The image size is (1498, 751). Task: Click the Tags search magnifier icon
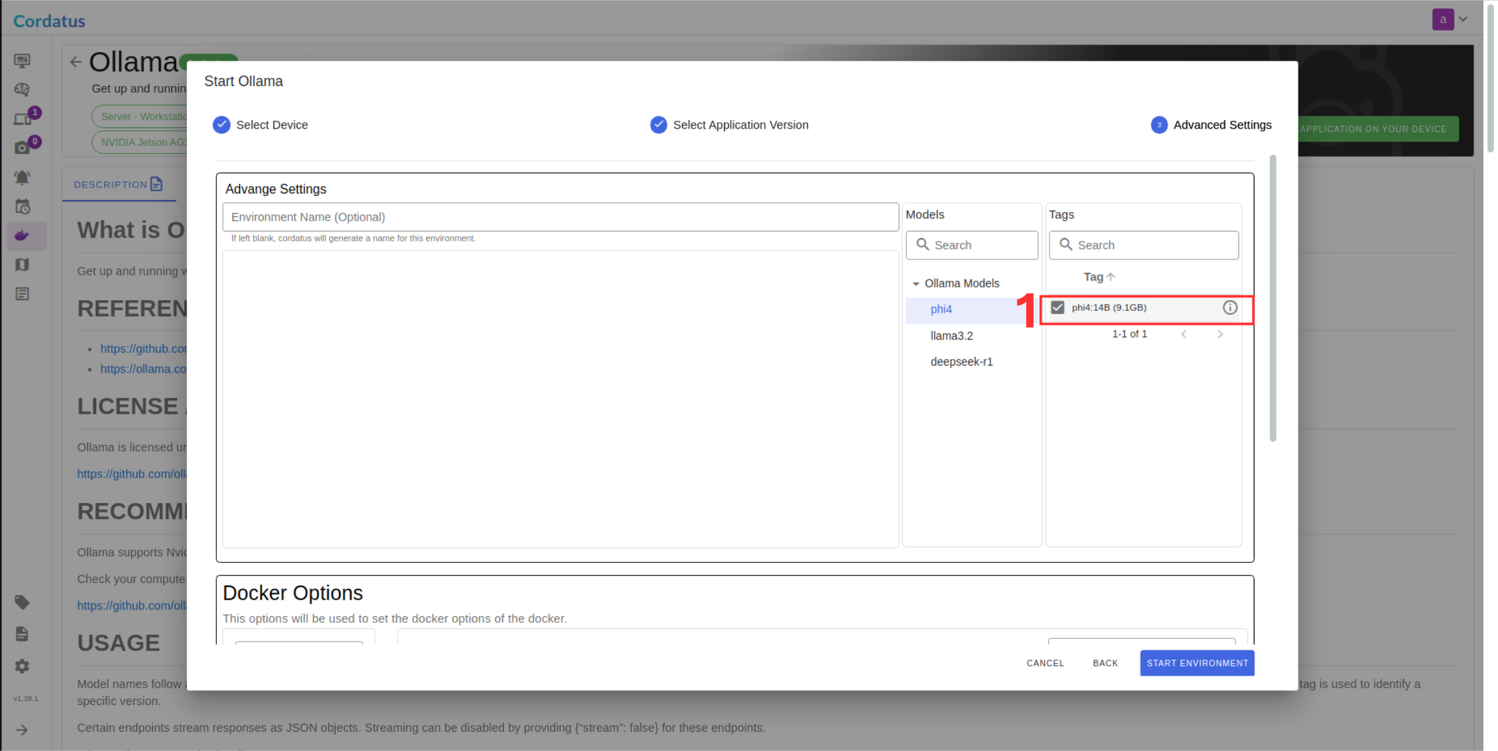click(1066, 245)
